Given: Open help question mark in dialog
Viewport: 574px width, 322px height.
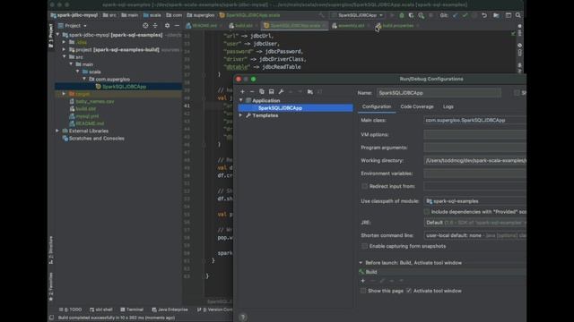Looking at the screenshot, I should click(x=243, y=318).
